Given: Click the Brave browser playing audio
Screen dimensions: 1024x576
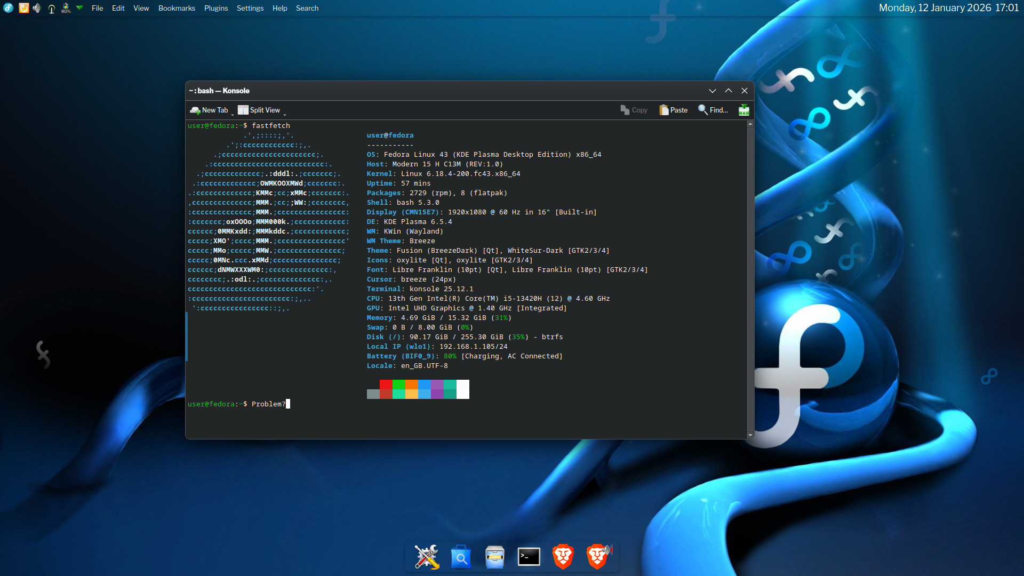Looking at the screenshot, I should [598, 557].
